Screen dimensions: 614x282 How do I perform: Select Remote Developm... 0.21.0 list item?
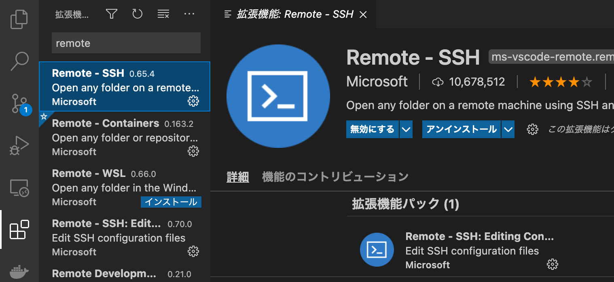(x=125, y=272)
